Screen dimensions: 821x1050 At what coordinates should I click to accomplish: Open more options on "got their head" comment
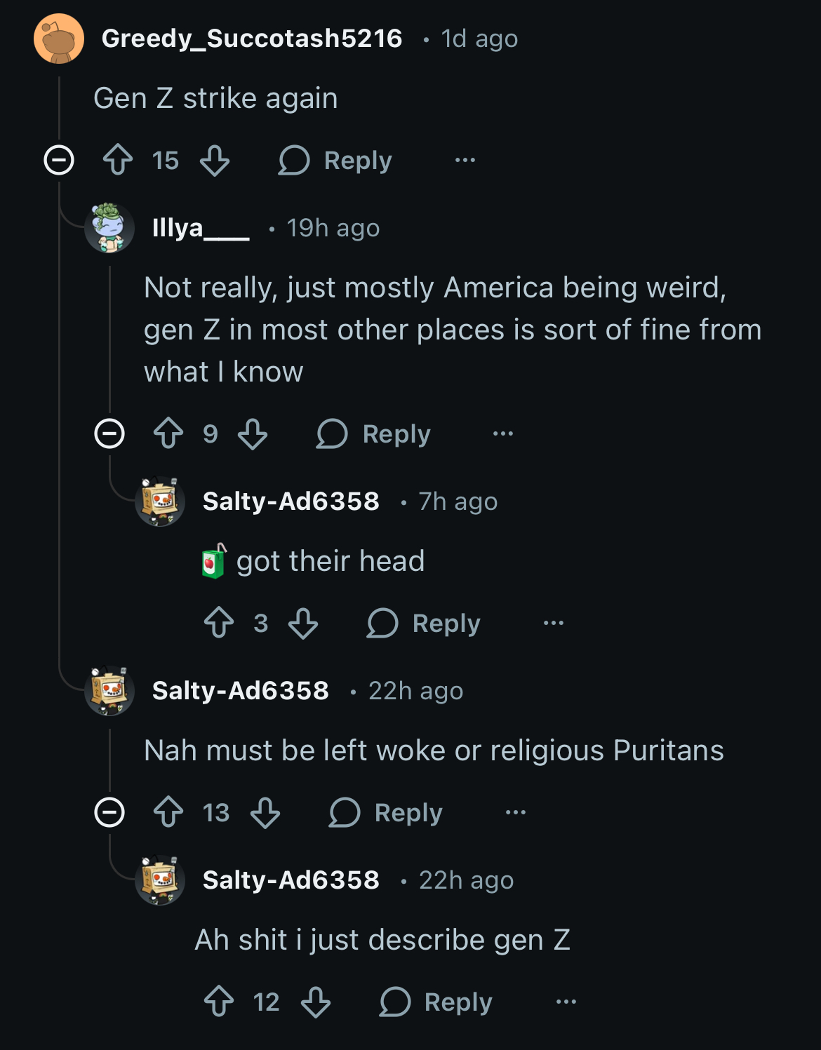coord(554,623)
